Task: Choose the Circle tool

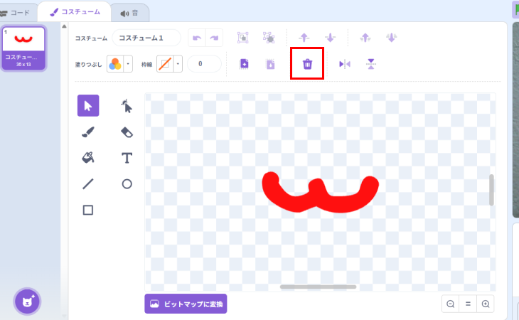Action: pyautogui.click(x=127, y=183)
